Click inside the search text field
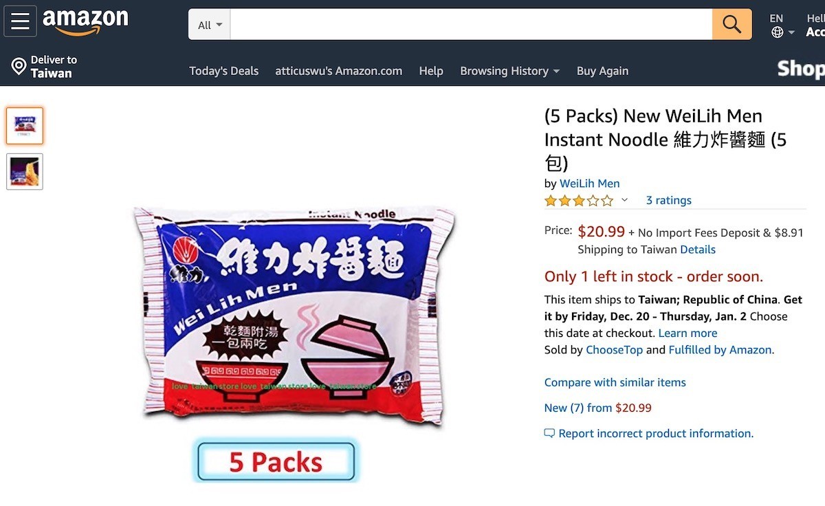The height and width of the screenshot is (506, 825). coord(471,25)
